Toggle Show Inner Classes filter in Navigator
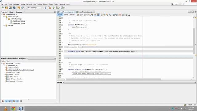The height and width of the screenshot is (111, 197). click(x=18, y=101)
